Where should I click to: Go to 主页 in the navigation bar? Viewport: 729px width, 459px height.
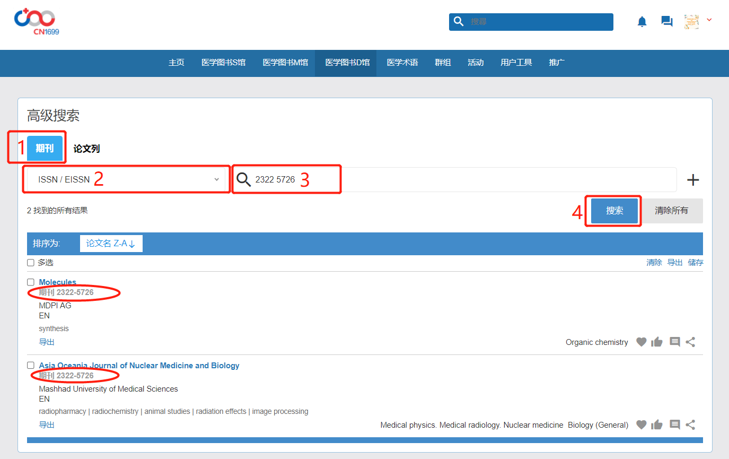point(177,63)
